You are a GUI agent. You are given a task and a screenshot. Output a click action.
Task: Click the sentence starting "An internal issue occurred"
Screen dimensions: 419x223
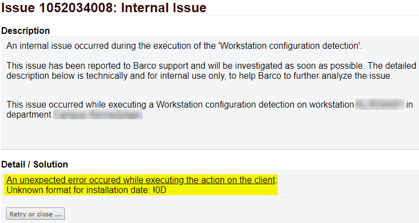(x=184, y=45)
